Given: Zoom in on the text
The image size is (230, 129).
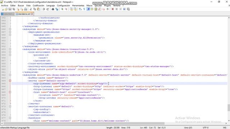Looking at the screenshot, I should (62, 9).
